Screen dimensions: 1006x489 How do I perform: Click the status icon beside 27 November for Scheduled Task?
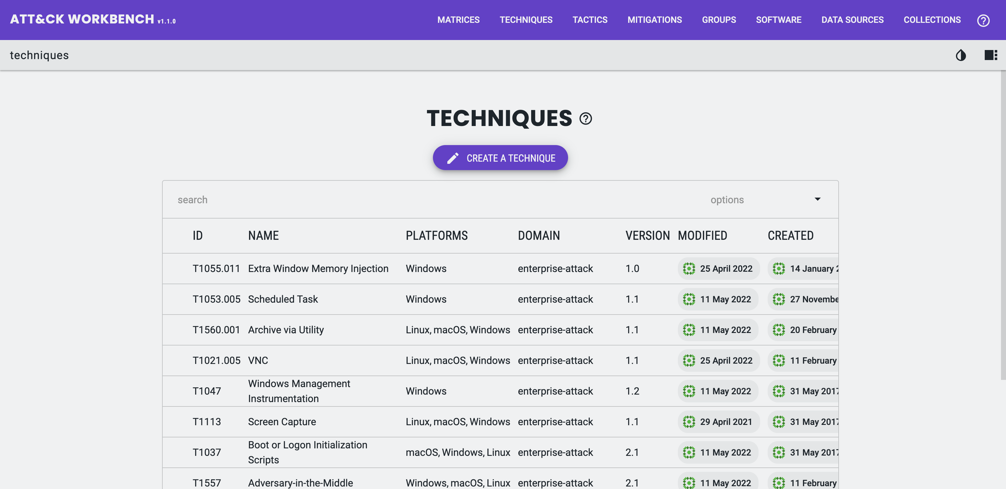[x=779, y=299]
